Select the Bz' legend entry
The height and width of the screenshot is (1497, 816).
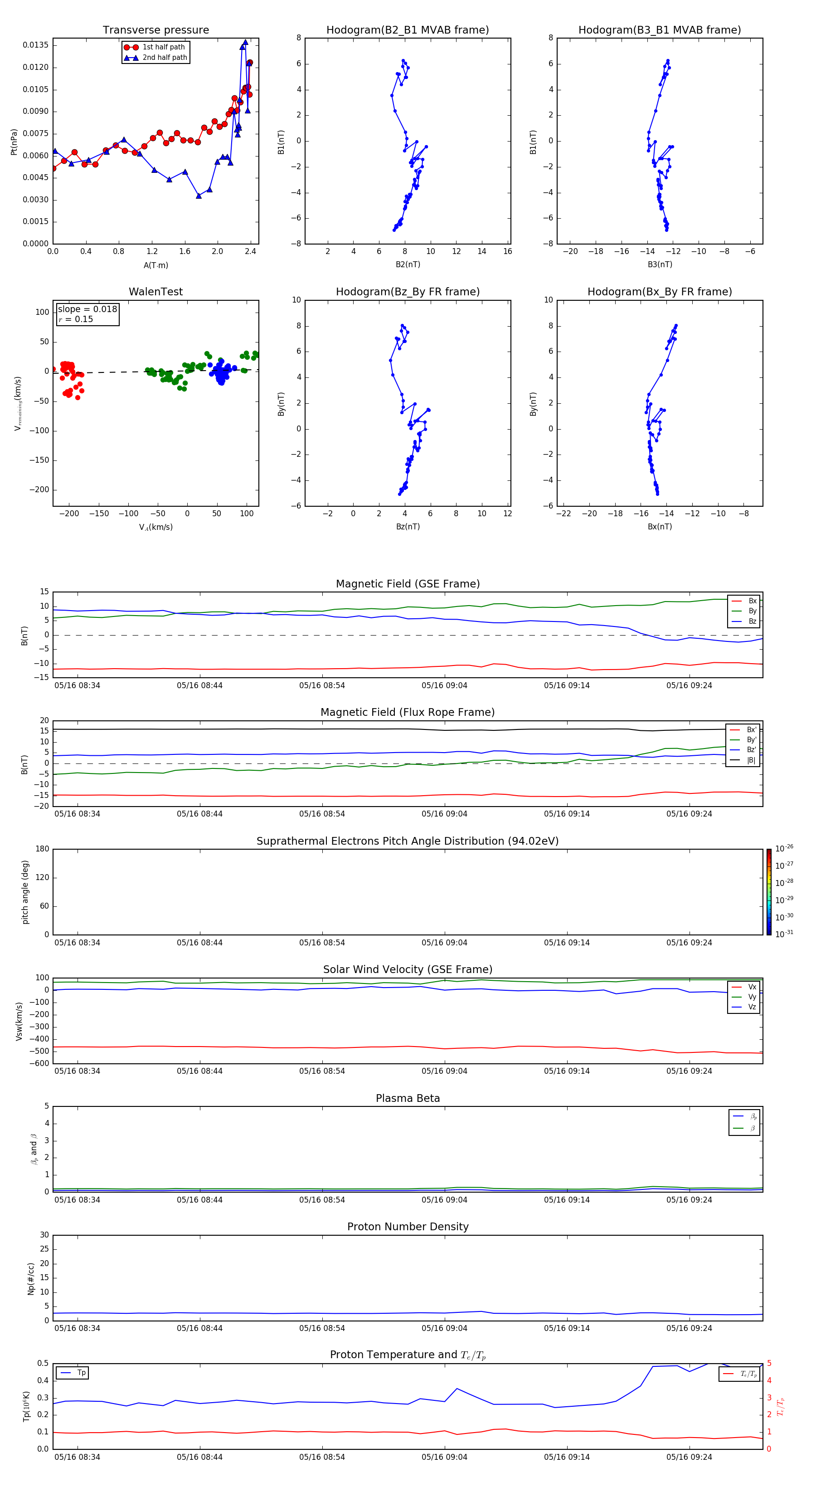[x=743, y=750]
